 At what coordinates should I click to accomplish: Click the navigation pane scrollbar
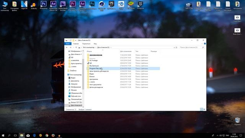tap(83, 74)
